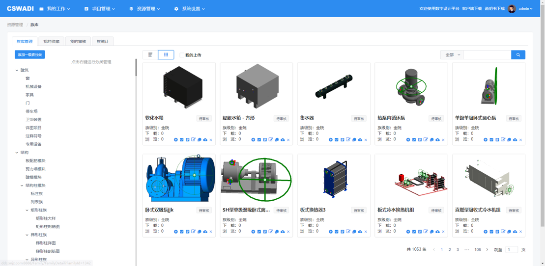Click the plus icon on 软化水箱 card
The image size is (545, 266).
click(x=176, y=140)
